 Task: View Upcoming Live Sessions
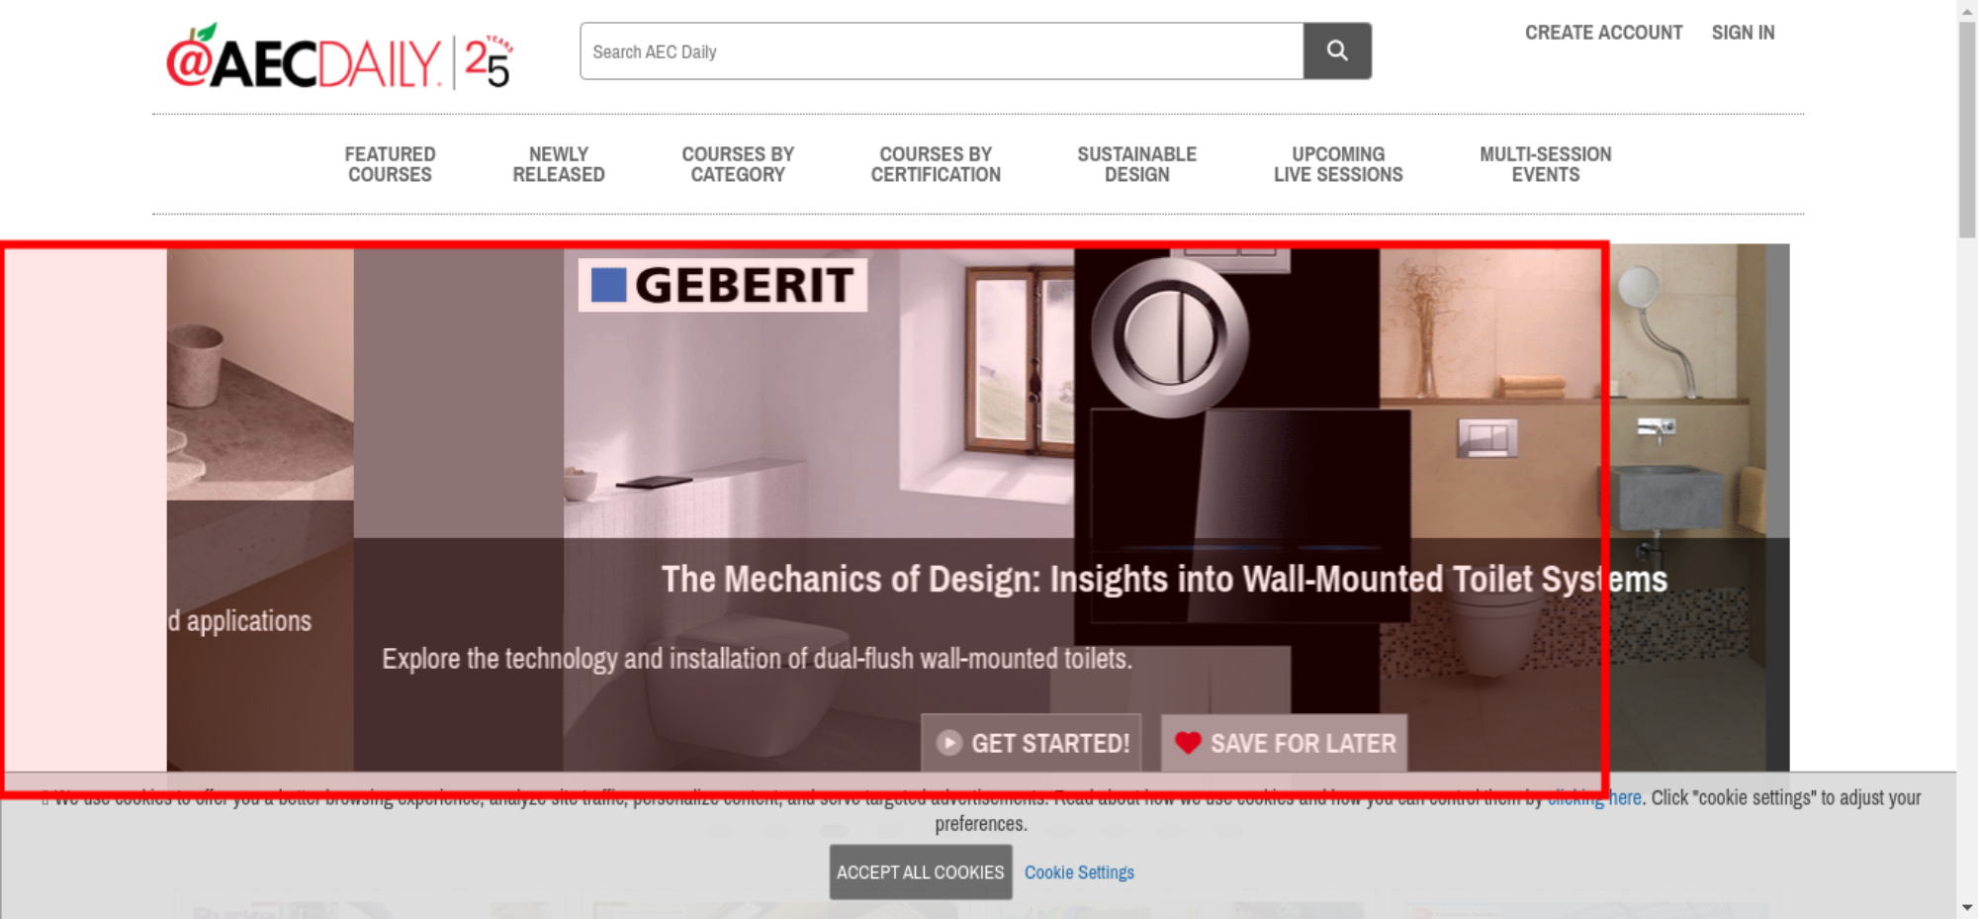click(x=1338, y=164)
